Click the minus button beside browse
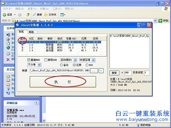 click(x=101, y=71)
